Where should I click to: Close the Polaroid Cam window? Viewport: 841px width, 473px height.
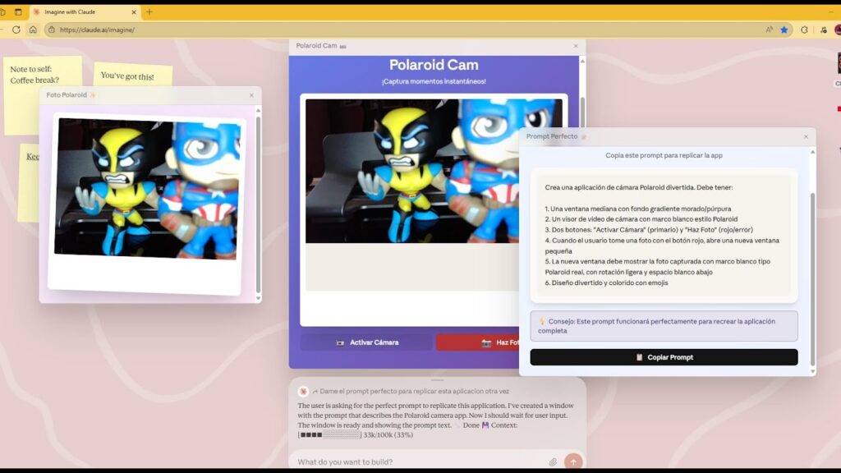(x=576, y=46)
